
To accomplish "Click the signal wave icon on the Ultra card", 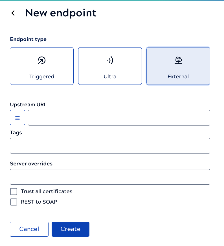I will click(x=110, y=60).
